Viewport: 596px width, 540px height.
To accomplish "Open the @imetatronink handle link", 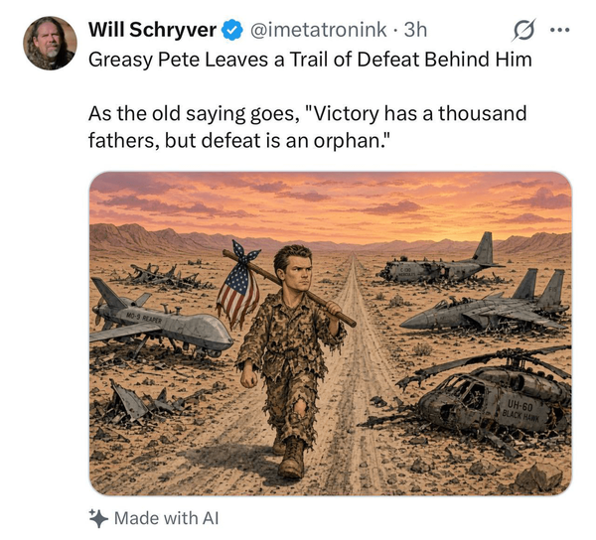I will pyautogui.click(x=318, y=30).
